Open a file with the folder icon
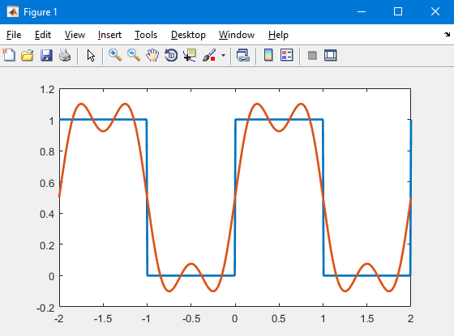This screenshot has height=336, width=454. (28, 55)
